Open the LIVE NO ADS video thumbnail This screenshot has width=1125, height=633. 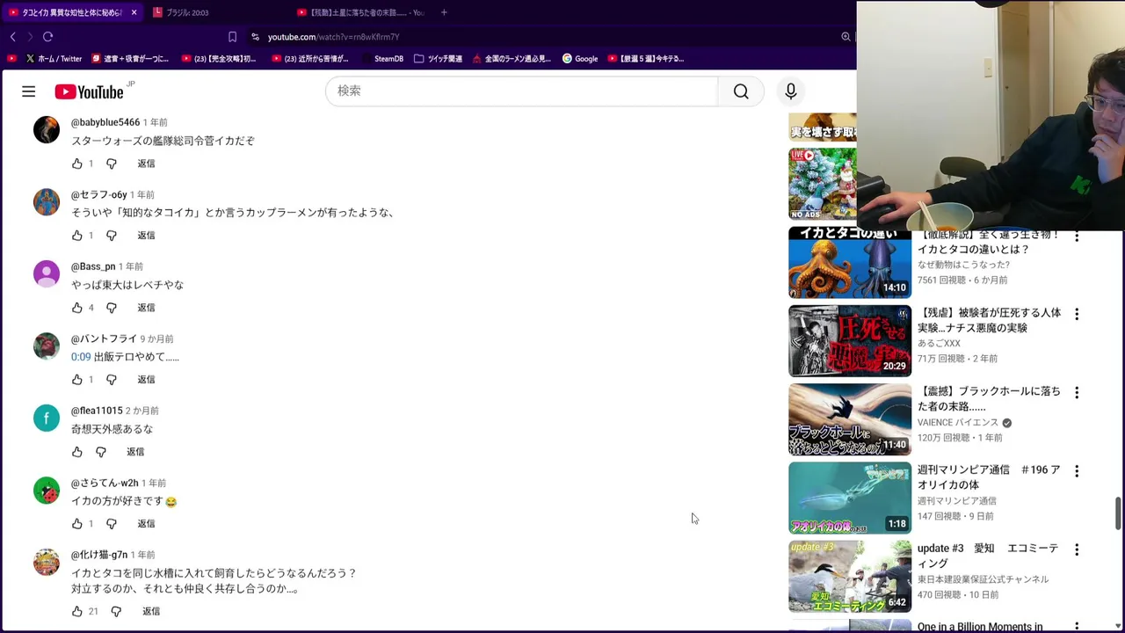pyautogui.click(x=822, y=184)
